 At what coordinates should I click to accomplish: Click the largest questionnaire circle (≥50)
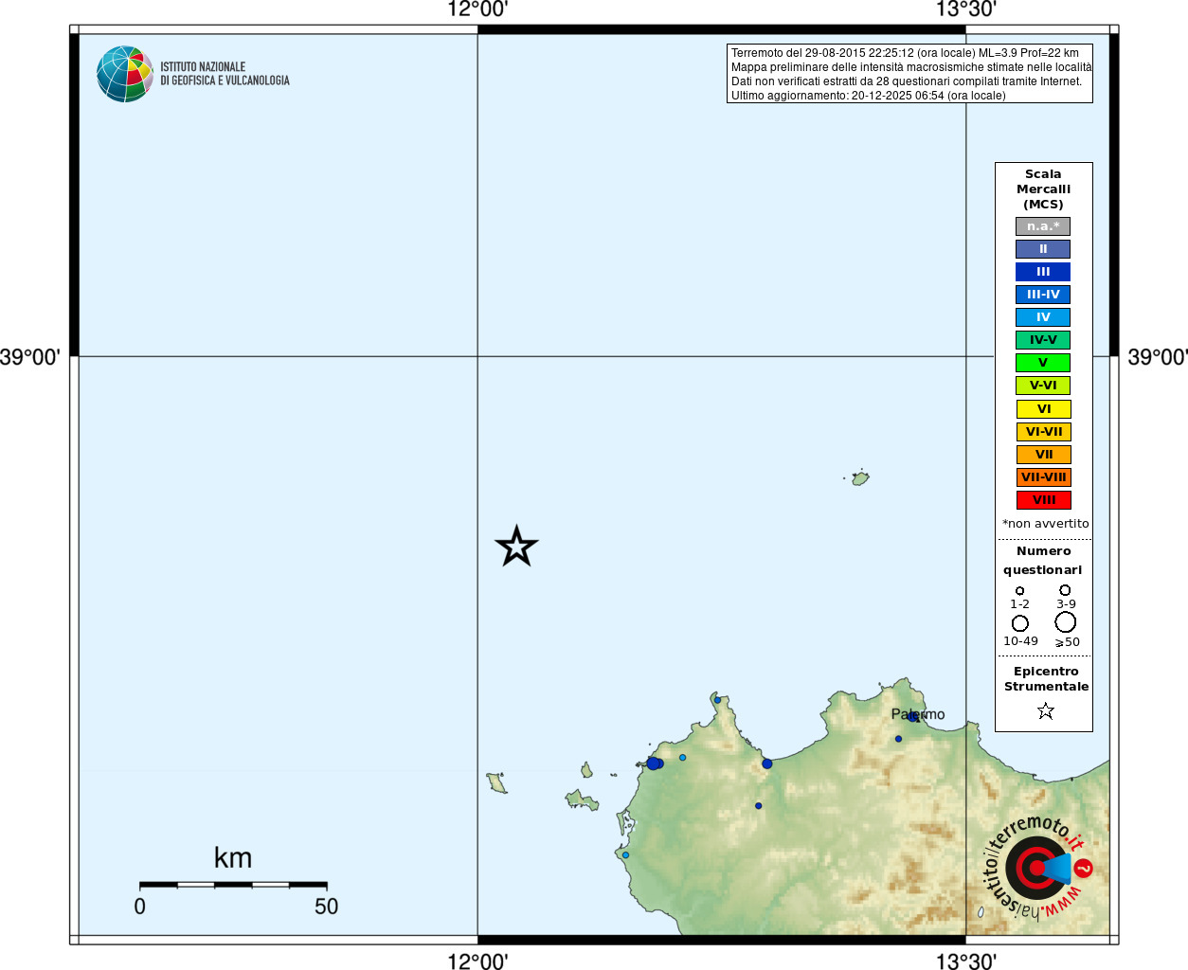click(1065, 622)
